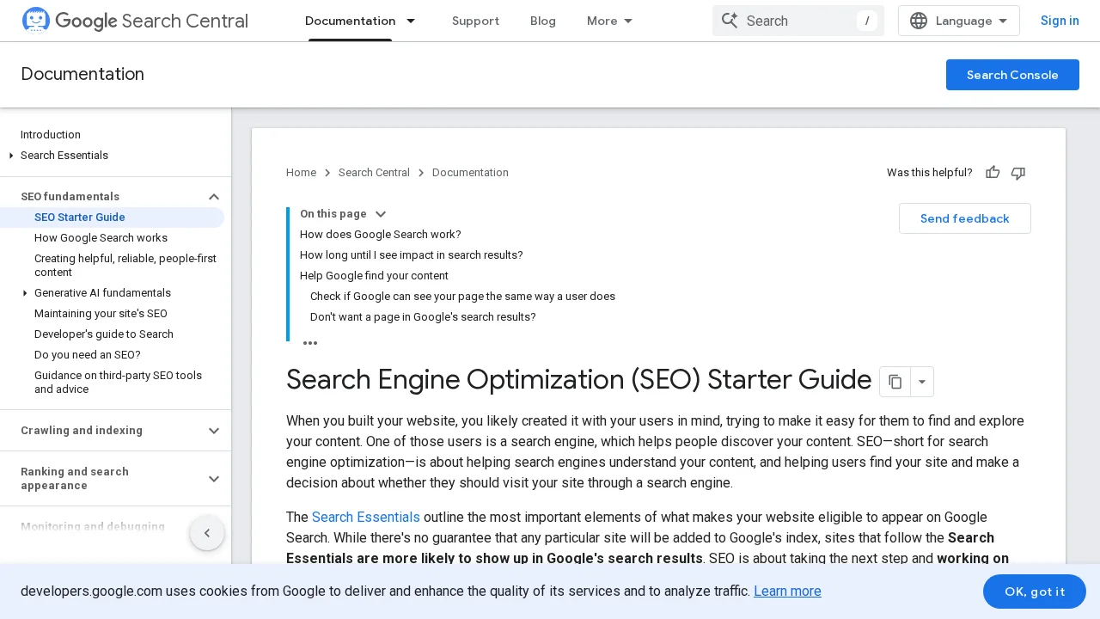
Task: Open the More menu in top navigation
Action: (x=610, y=21)
